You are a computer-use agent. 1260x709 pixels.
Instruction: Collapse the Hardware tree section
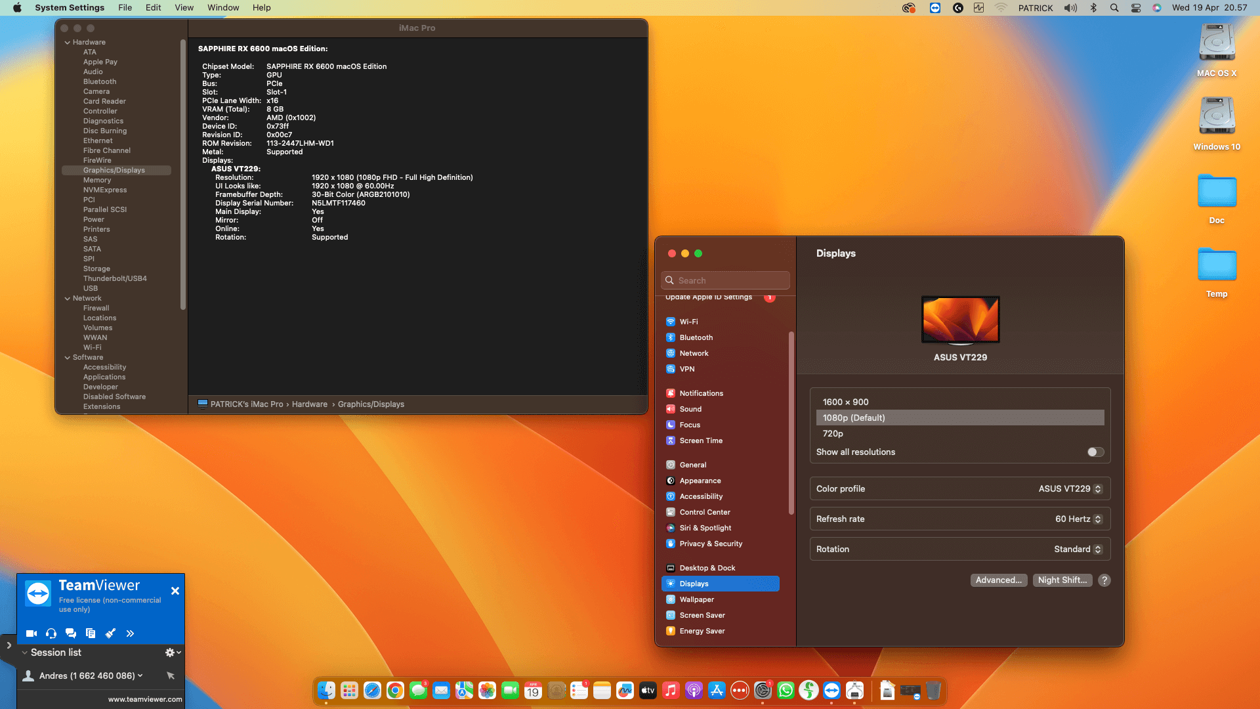68,43
